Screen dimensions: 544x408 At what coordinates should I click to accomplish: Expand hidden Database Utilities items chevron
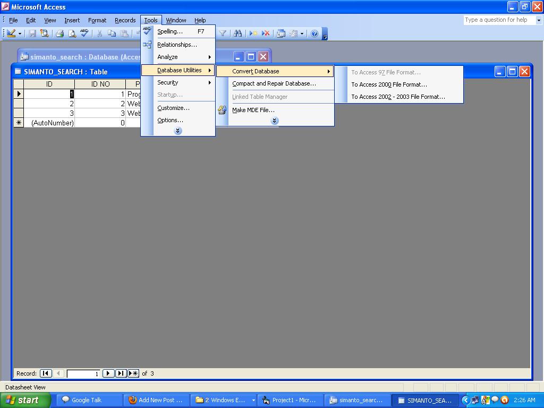click(x=275, y=121)
